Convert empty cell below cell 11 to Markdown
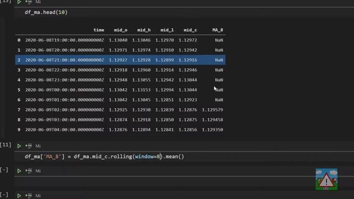 click(x=38, y=171)
